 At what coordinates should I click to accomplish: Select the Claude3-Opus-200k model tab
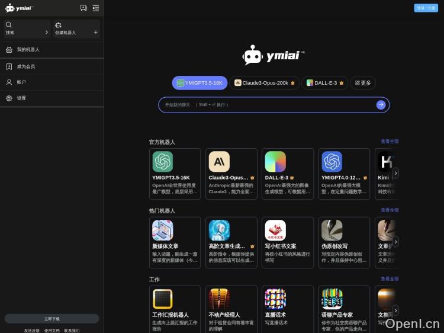pyautogui.click(x=264, y=83)
